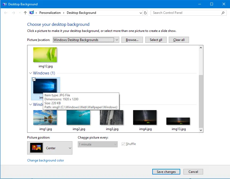Click the img12.jpg file name label
Screen dimensions: 230x179
click(46, 66)
